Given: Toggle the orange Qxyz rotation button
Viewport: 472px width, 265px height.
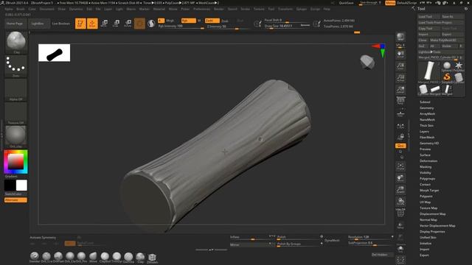Looking at the screenshot, I should point(400,146).
